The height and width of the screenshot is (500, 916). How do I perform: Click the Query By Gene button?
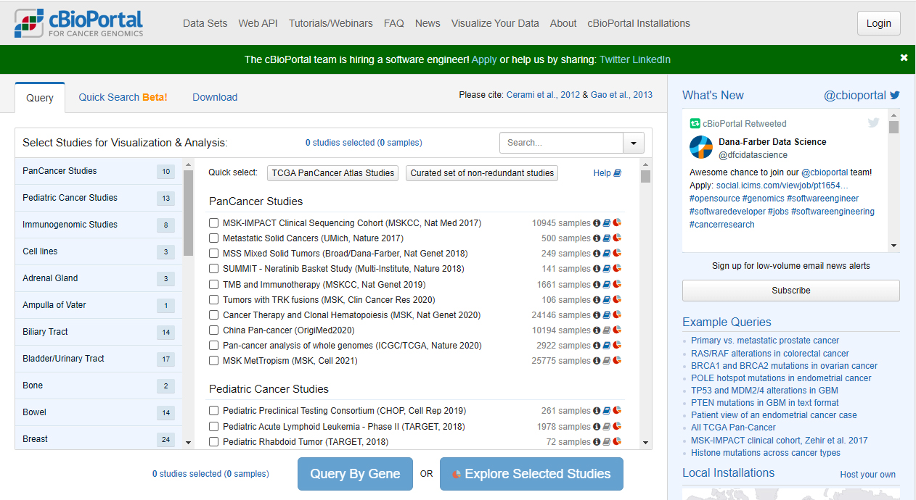pyautogui.click(x=355, y=474)
